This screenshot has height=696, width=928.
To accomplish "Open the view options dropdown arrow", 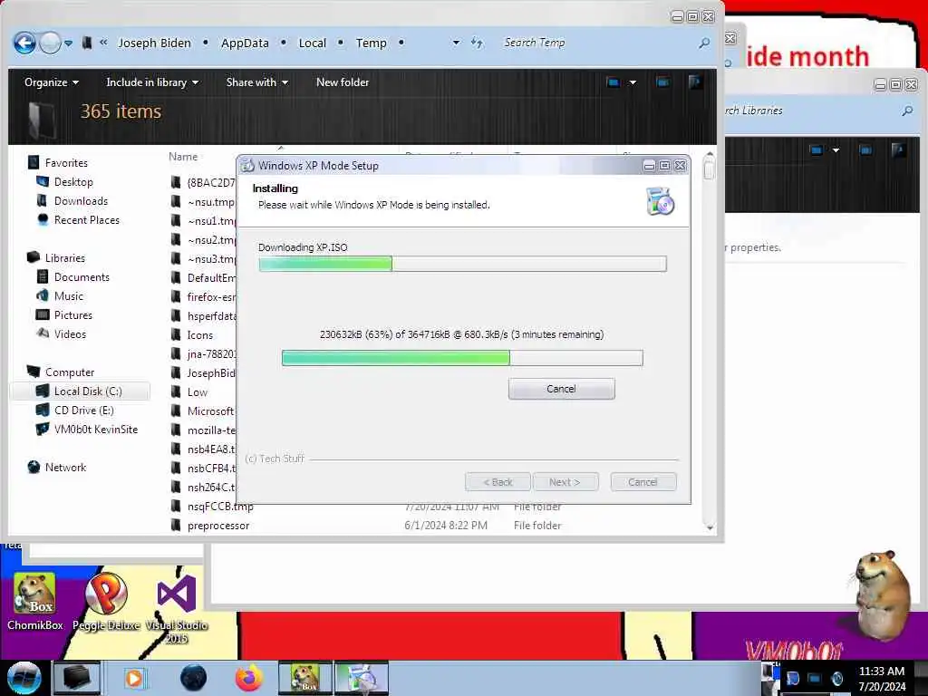I will click(632, 82).
